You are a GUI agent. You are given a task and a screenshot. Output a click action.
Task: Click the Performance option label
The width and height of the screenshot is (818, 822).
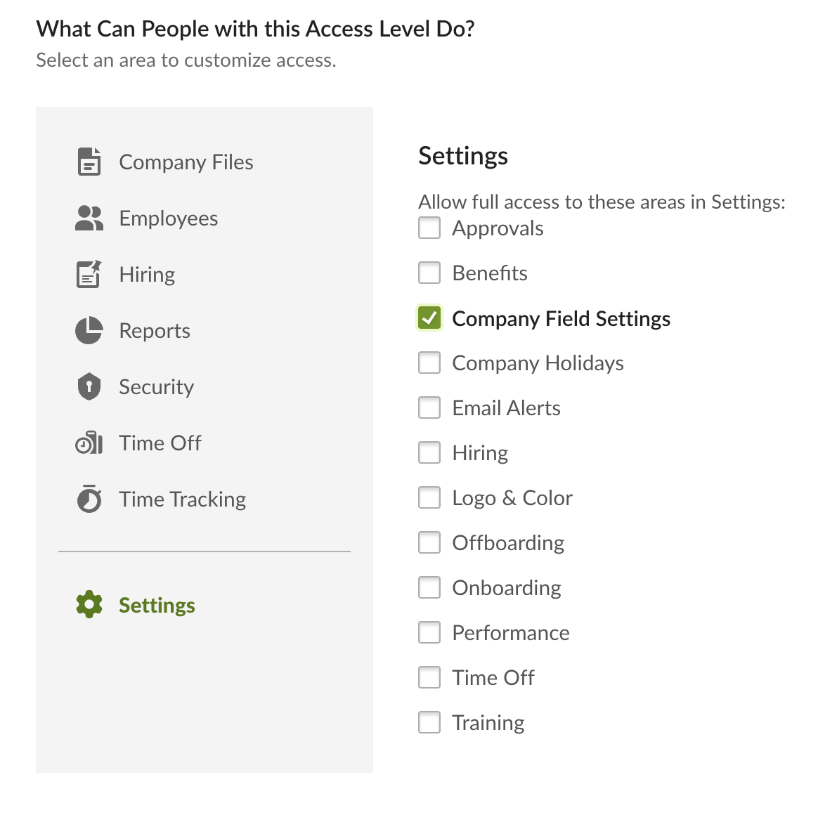coord(511,633)
